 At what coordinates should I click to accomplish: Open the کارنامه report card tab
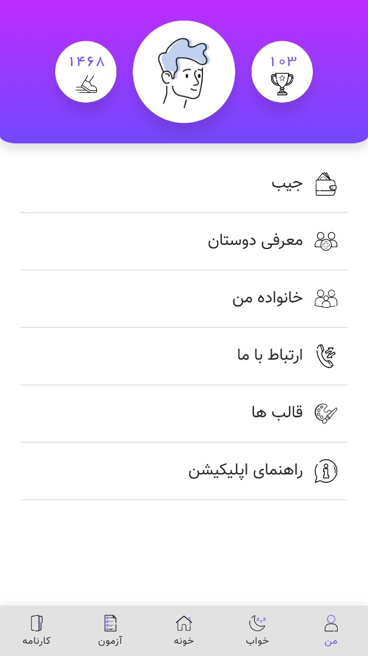coord(37,630)
